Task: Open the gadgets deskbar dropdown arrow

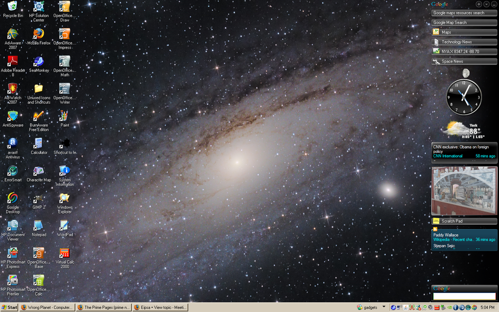Action: click(x=384, y=307)
